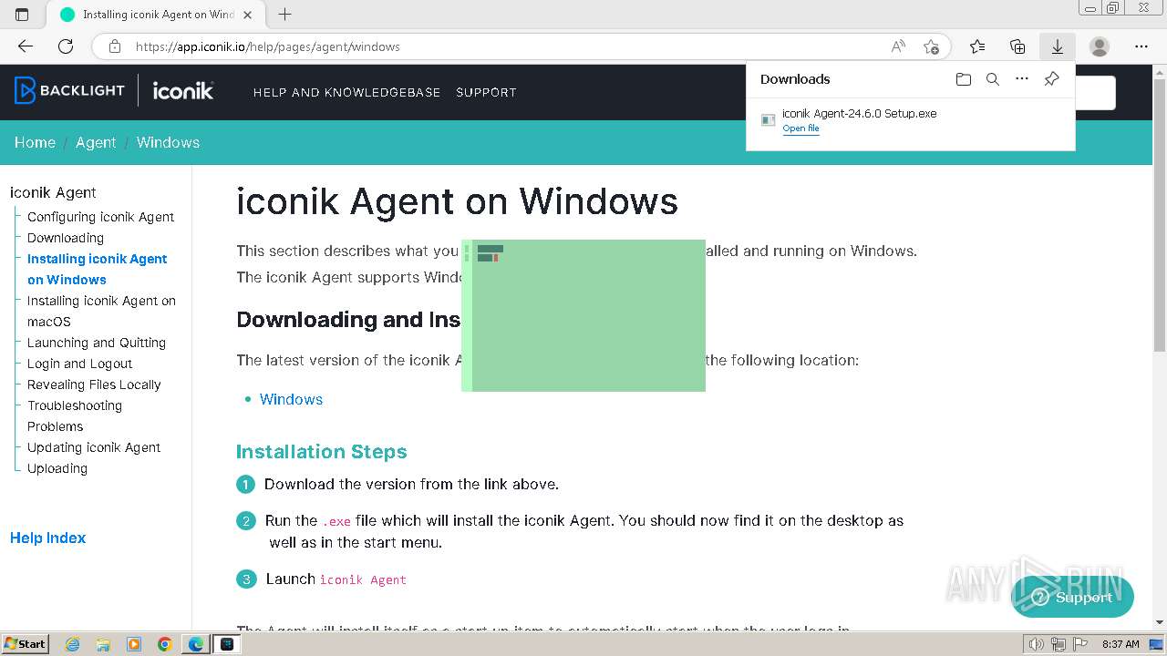This screenshot has width=1167, height=656.
Task: Open media player taskbar icon
Action: click(134, 644)
